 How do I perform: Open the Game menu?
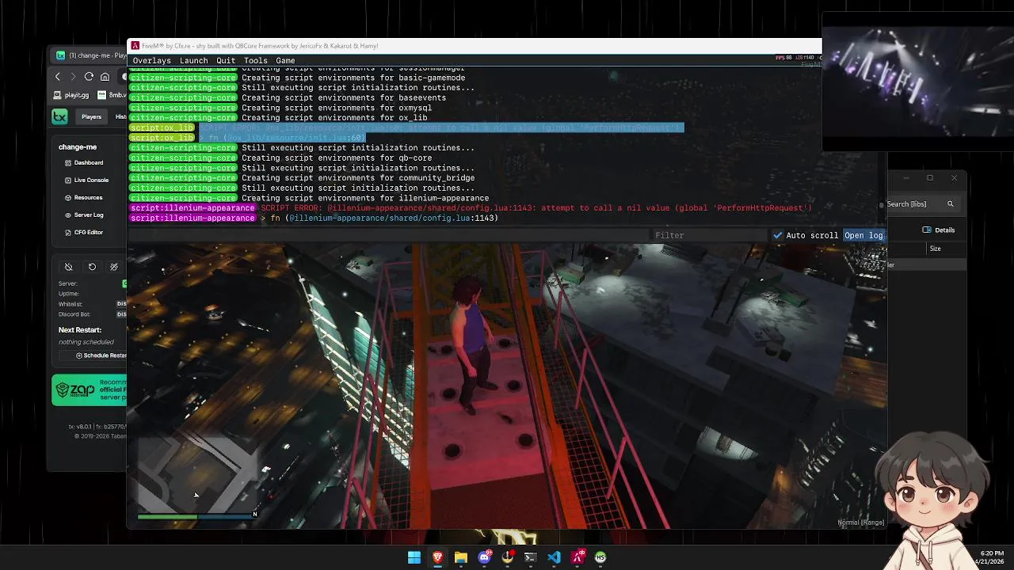click(285, 60)
